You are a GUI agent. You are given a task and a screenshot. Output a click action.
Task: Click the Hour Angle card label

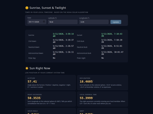point(33,111)
